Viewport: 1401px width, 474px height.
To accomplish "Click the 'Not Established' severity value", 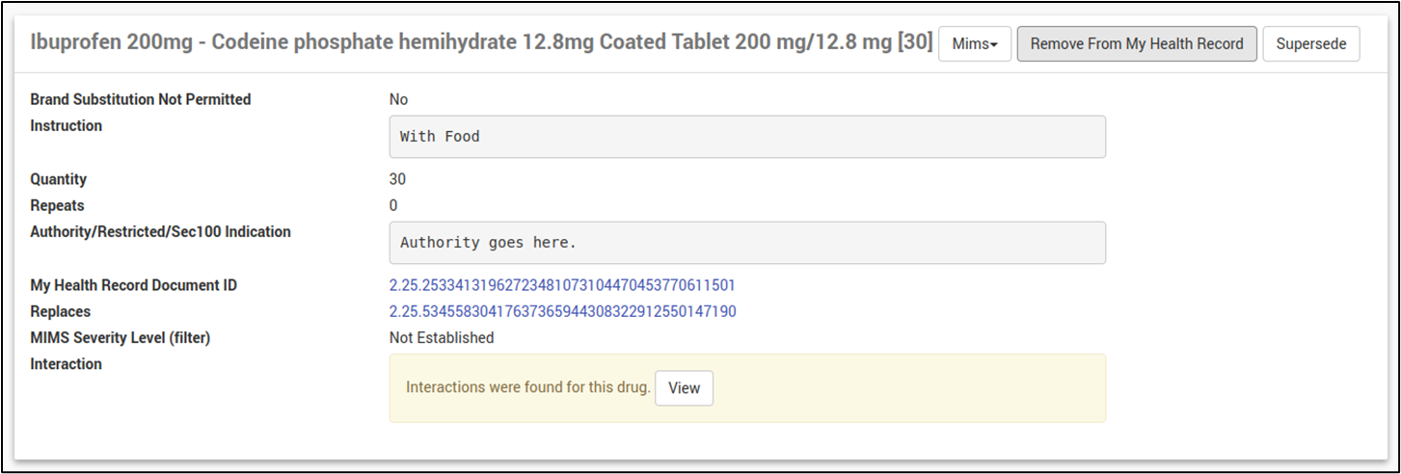I will point(442,338).
